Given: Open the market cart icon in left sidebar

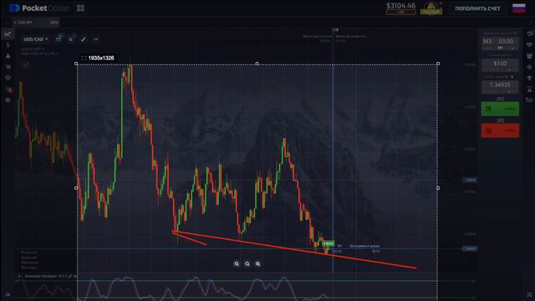Looking at the screenshot, I should 8,67.
